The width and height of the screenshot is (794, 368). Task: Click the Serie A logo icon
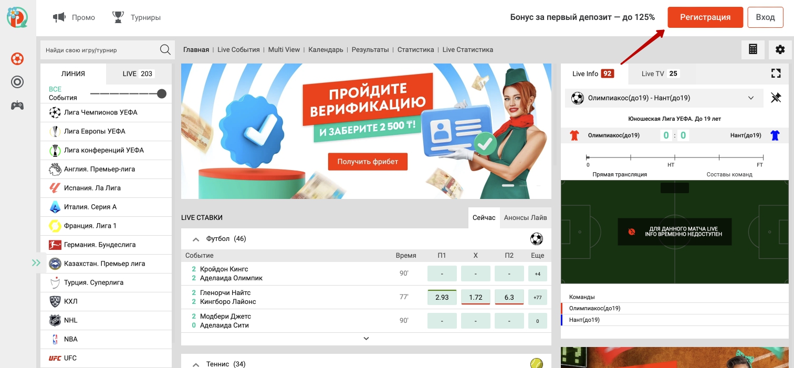click(55, 207)
